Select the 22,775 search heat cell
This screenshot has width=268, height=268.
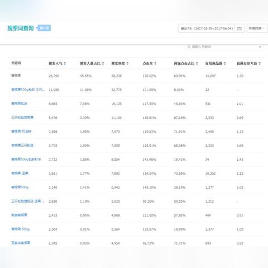tap(117, 90)
